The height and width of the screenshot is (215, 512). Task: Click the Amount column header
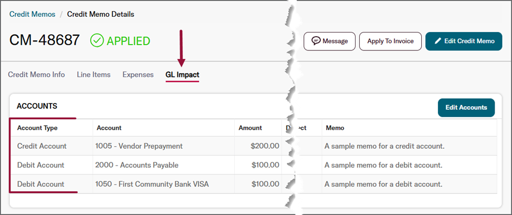pyautogui.click(x=250, y=128)
